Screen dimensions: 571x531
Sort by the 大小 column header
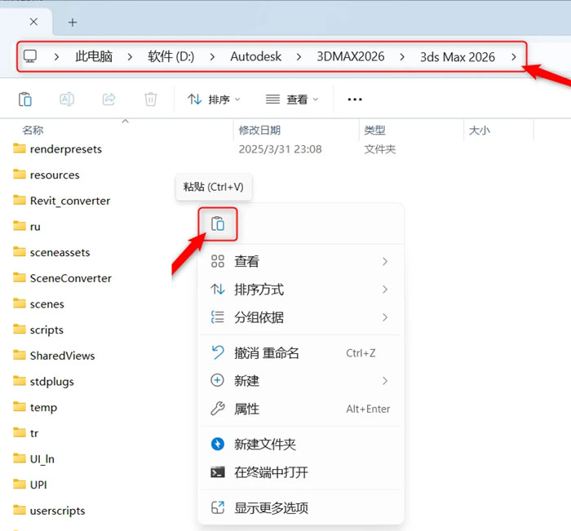click(480, 130)
